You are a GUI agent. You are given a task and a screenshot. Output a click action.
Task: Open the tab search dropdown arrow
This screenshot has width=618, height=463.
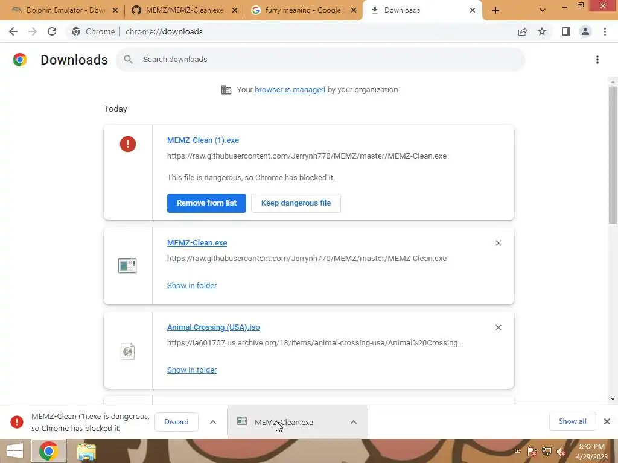pyautogui.click(x=543, y=10)
